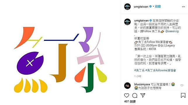
Task: Click the umgtaiwan username in the header
Action: pyautogui.click(x=141, y=7)
